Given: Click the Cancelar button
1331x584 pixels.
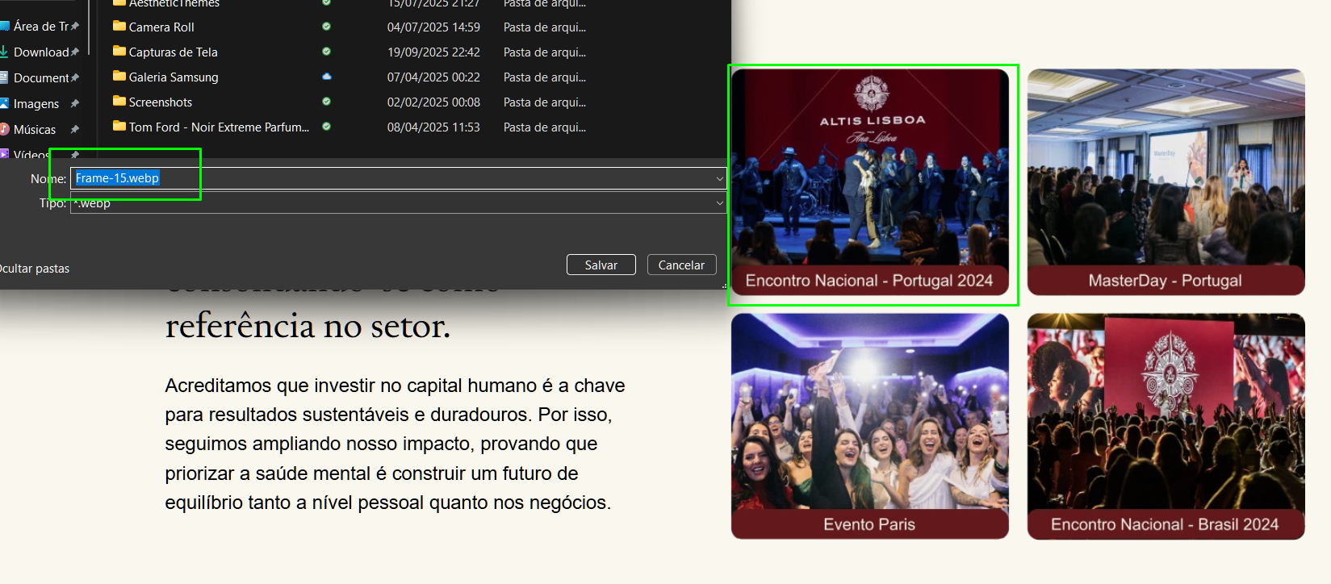Looking at the screenshot, I should coord(681,265).
